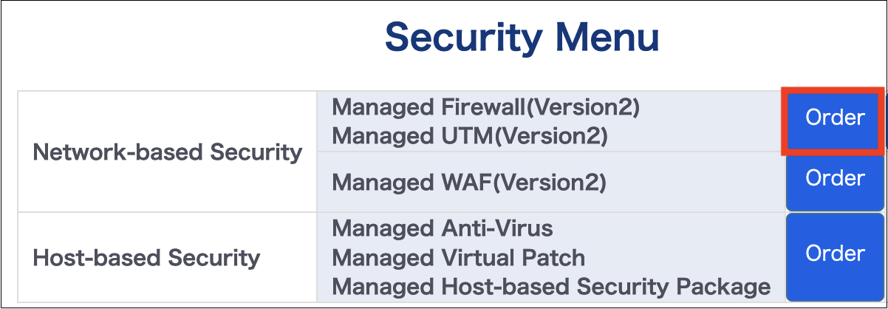Click the Security Menu heading
This screenshot has width=888, height=309.
(x=522, y=37)
